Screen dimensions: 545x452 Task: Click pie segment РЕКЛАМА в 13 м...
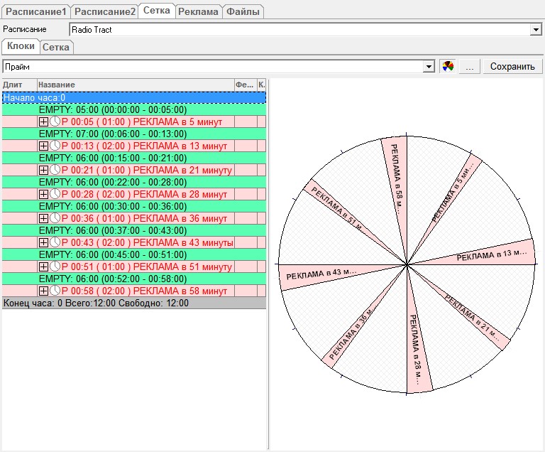tap(492, 256)
